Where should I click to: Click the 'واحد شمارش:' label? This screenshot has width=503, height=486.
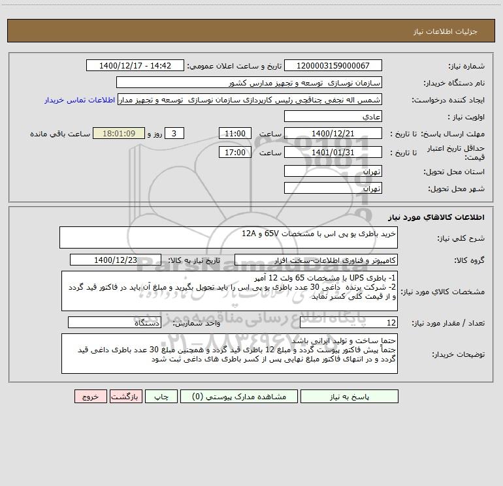(197, 323)
